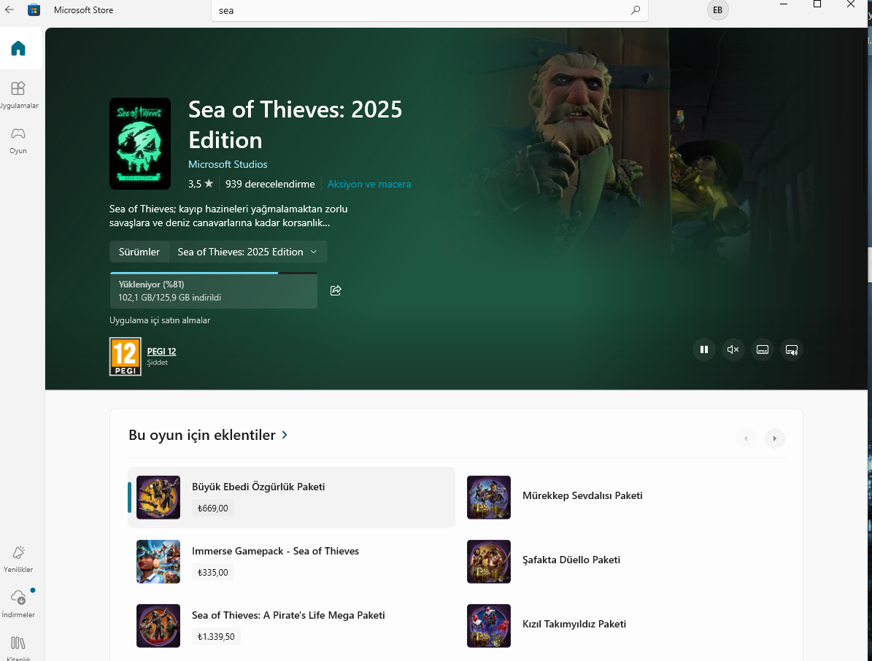Click the game description text

tap(228, 216)
